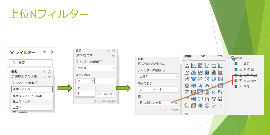Select the area chart visual
The width and height of the screenshot is (270, 135).
click(x=193, y=72)
